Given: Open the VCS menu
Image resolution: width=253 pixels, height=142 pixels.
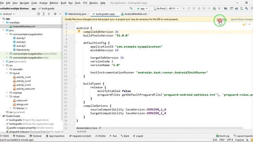Looking at the screenshot, I should tap(85, 3).
